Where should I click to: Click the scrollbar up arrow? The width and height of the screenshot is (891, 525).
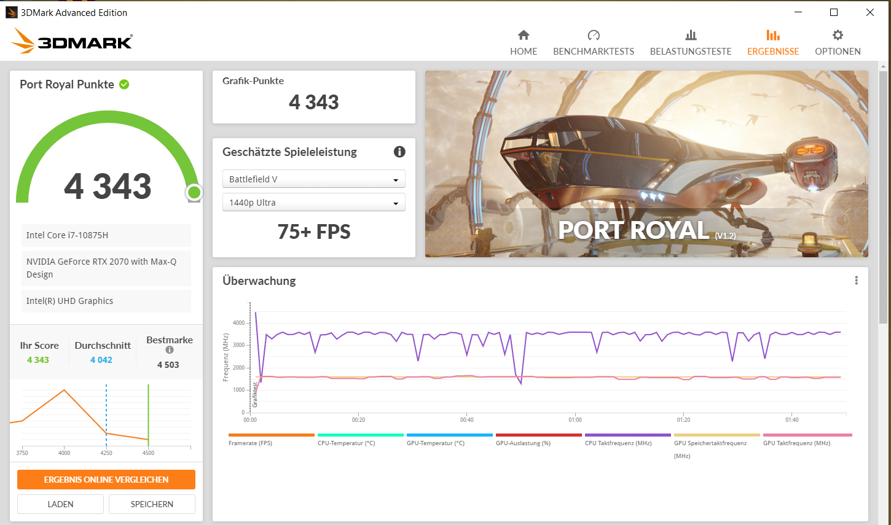pos(883,66)
